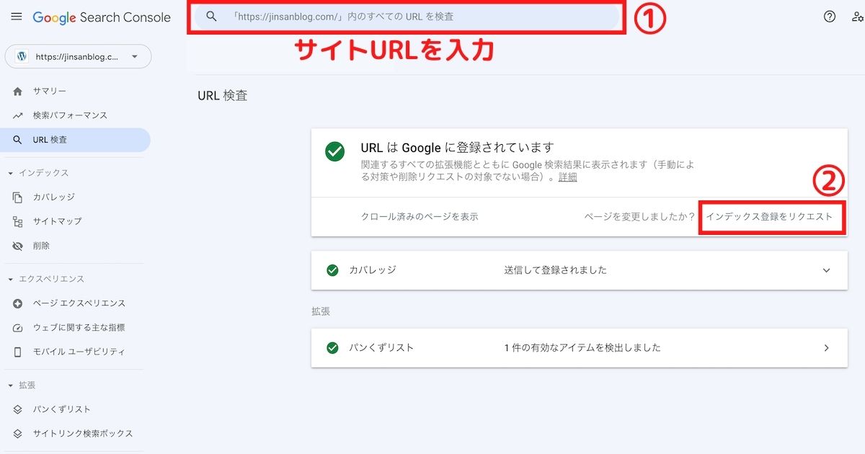Click 1 件の有効なアイテムを検出しました text
Viewport: 865px width, 454px height.
582,347
